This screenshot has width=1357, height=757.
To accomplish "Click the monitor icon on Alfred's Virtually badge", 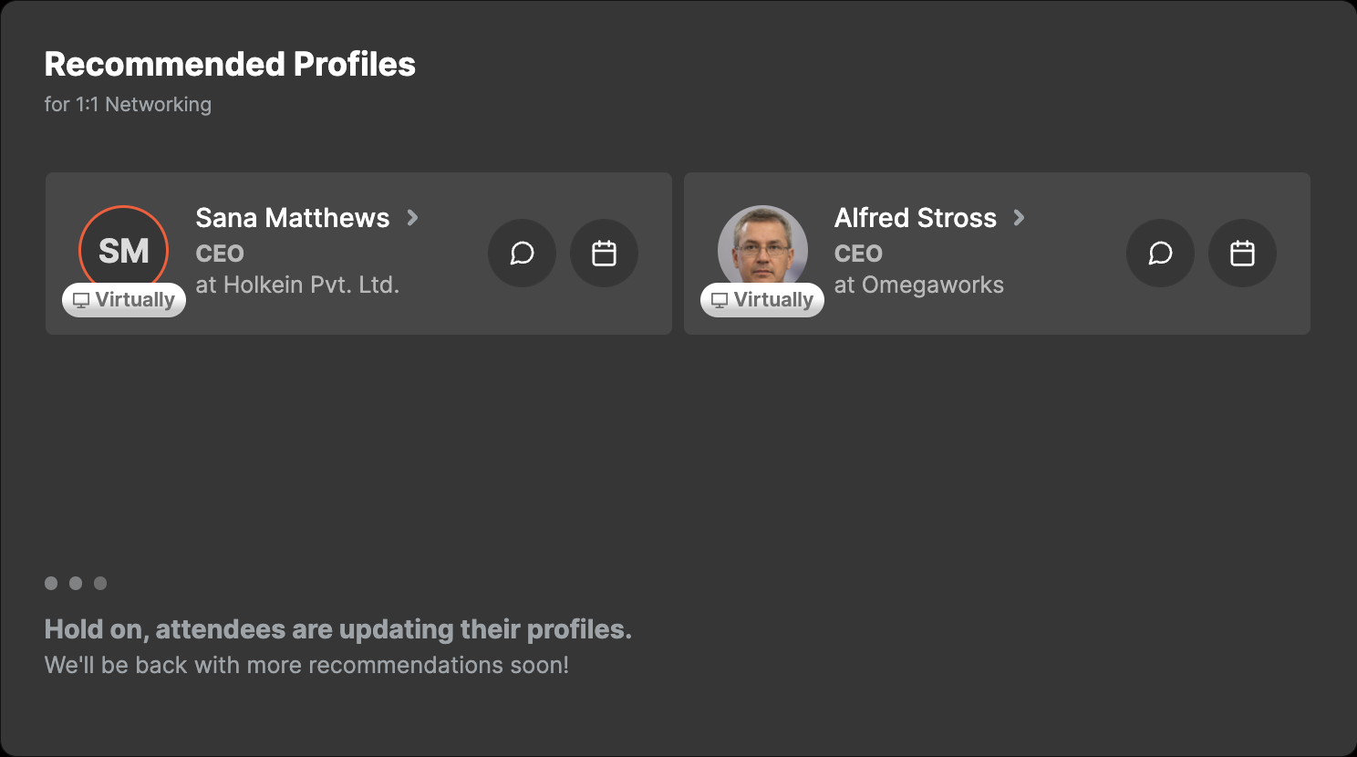I will coord(719,299).
